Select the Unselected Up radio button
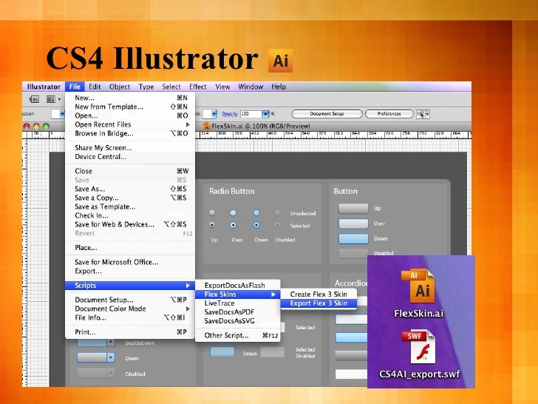Viewport: 538px width, 404px height. click(x=212, y=213)
